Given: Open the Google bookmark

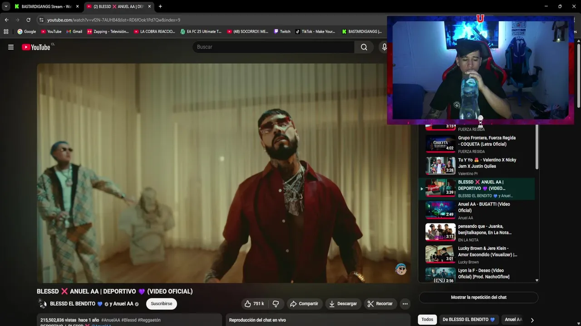Looking at the screenshot, I should point(26,32).
